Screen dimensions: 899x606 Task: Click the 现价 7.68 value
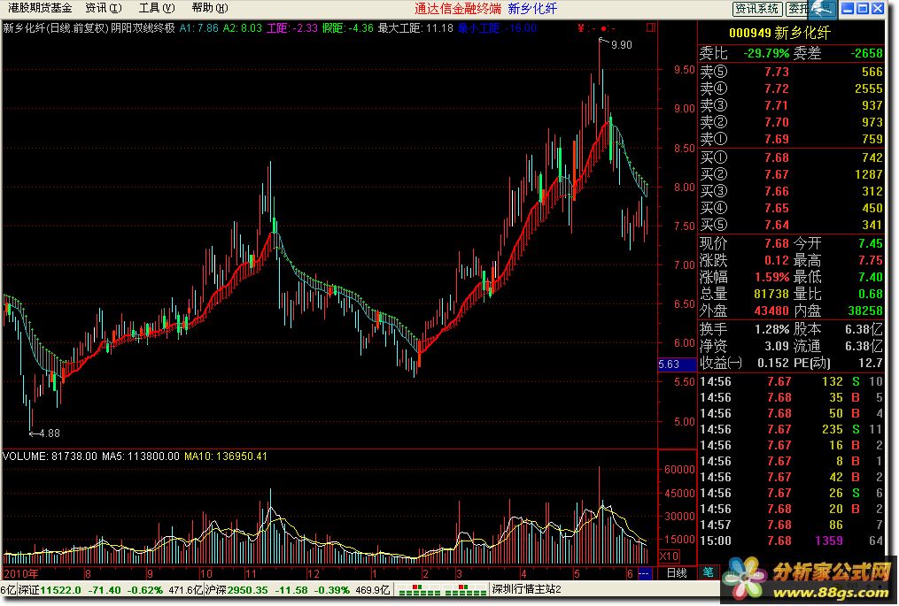(776, 243)
